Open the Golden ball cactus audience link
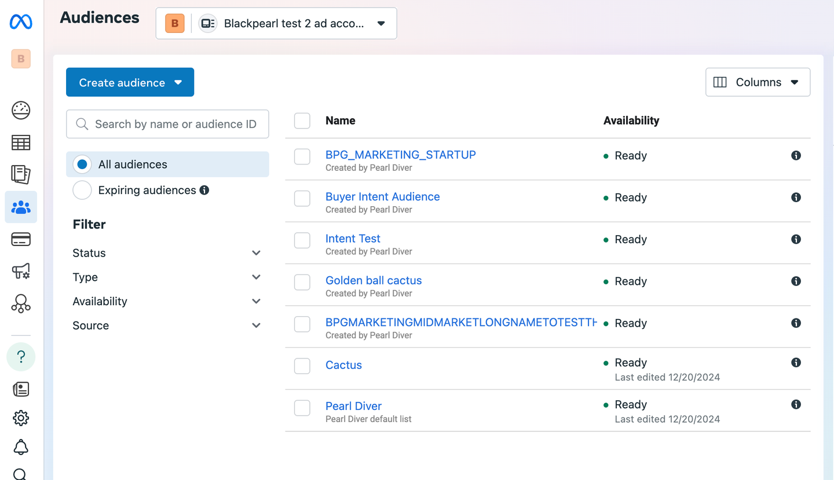This screenshot has height=480, width=834. pyautogui.click(x=374, y=280)
